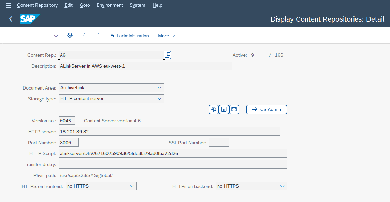The width and height of the screenshot is (390, 202).
Task: Open the Goto menu
Action: (85, 5)
